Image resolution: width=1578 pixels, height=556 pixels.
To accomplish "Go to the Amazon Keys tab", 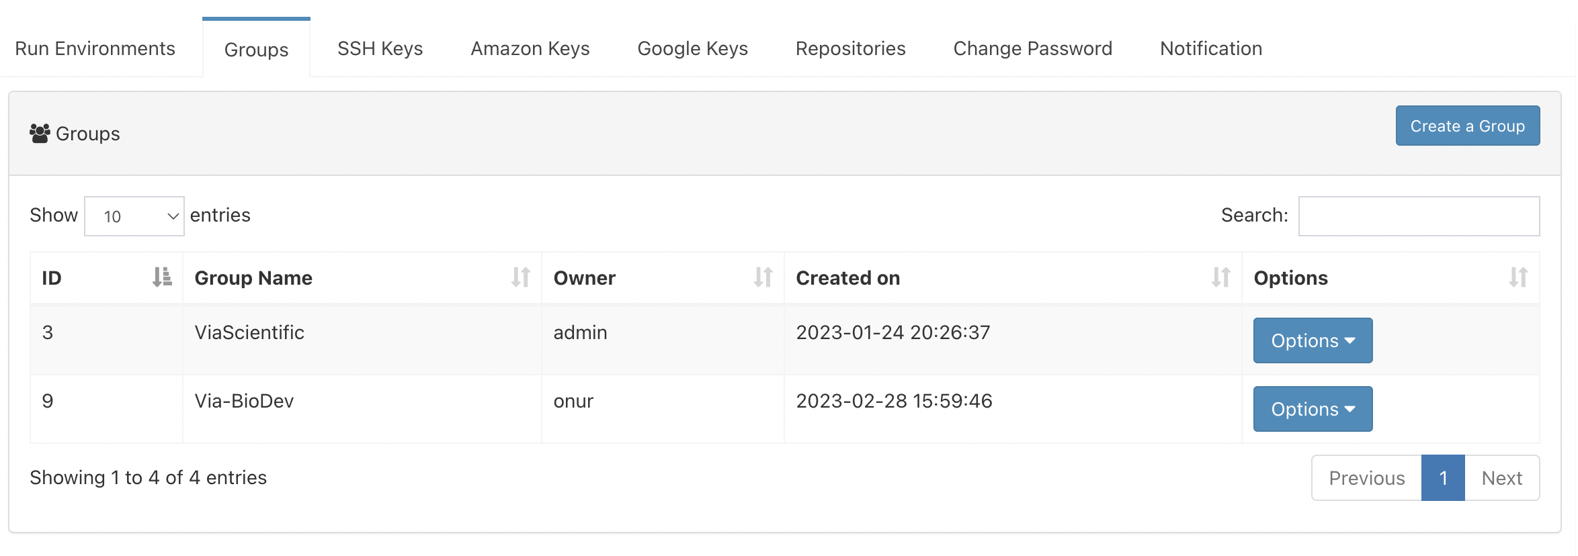I will [x=530, y=48].
